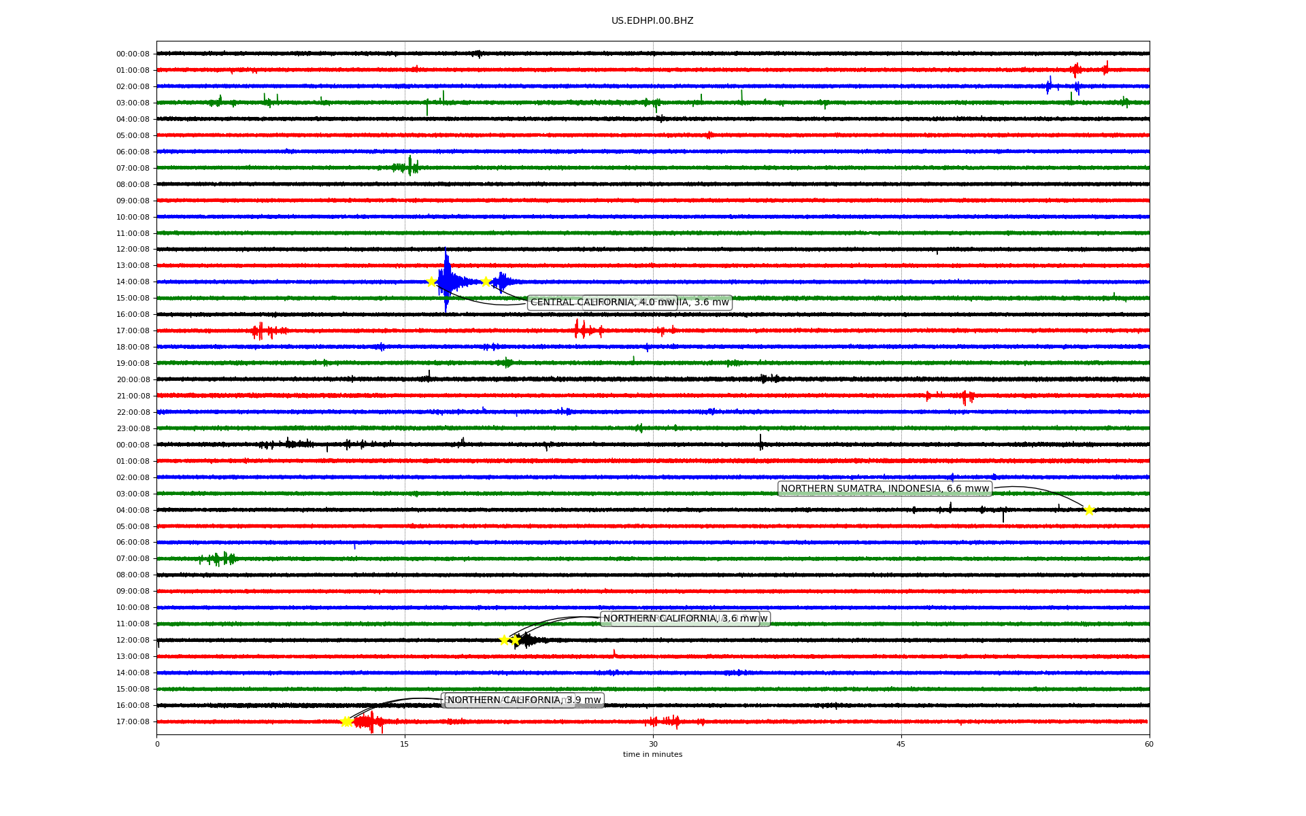
Task: Click the first yellow star on 14:00:08 trace
Action: click(431, 282)
